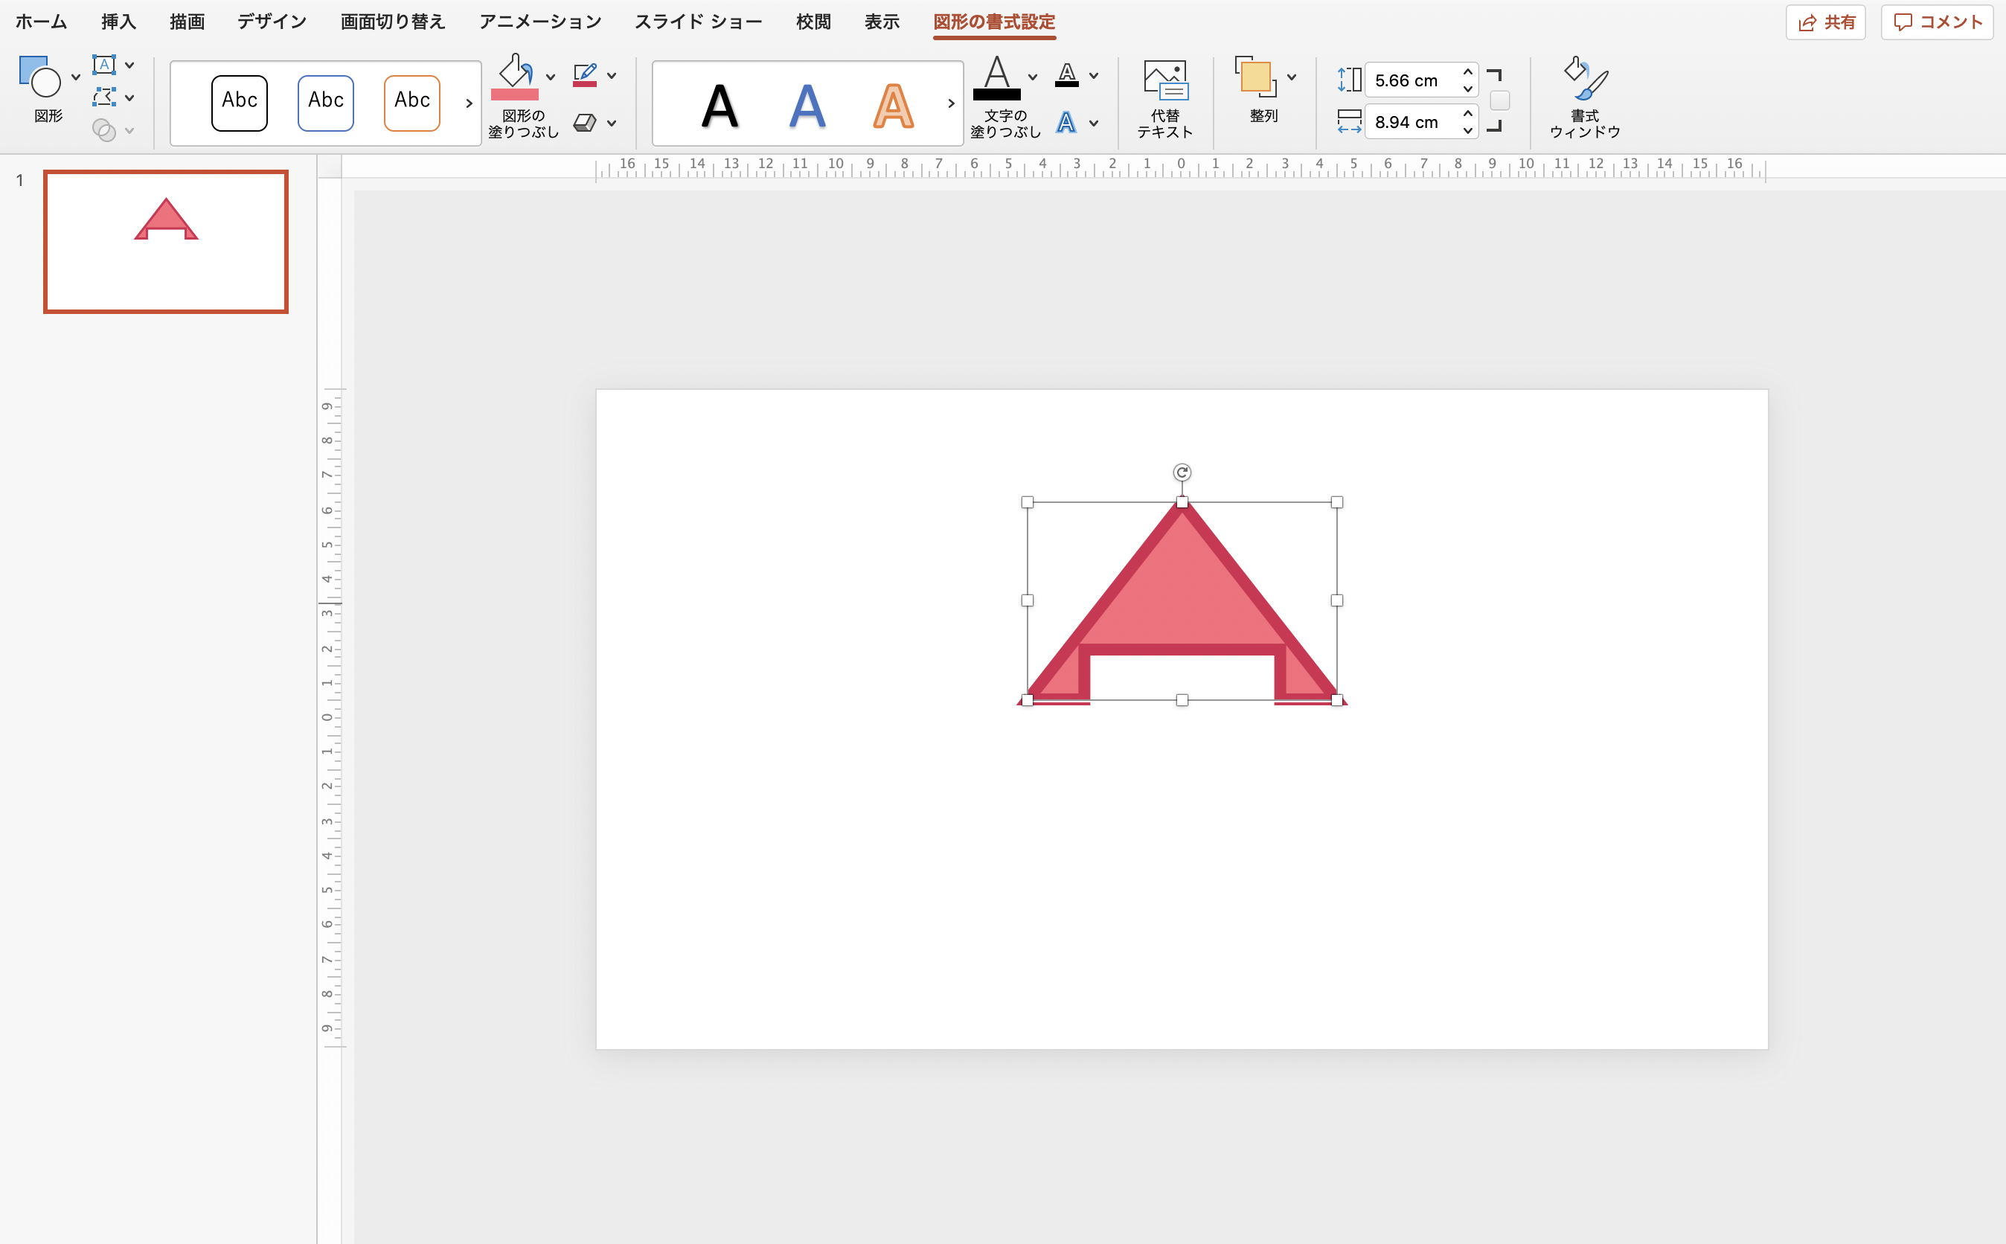This screenshot has height=1244, width=2006.
Task: Click the shape effects icon
Action: [x=585, y=123]
